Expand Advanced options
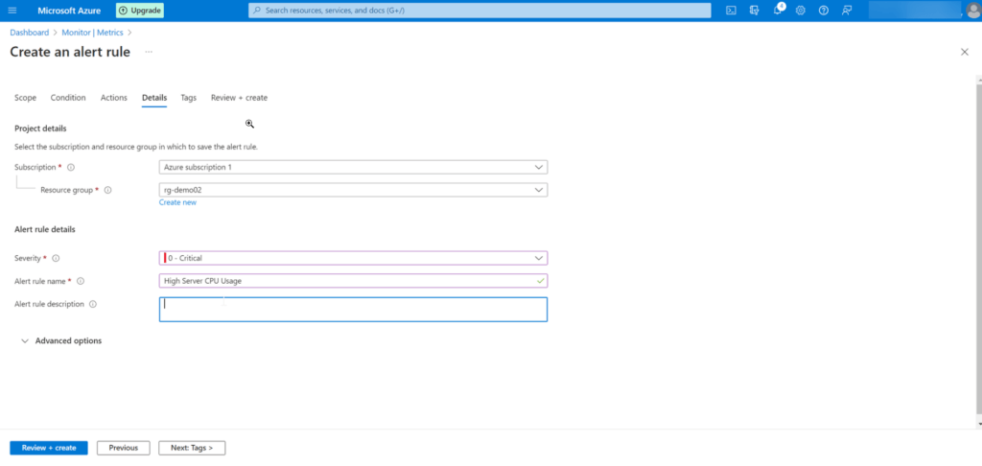This screenshot has height=466, width=982. click(x=61, y=340)
